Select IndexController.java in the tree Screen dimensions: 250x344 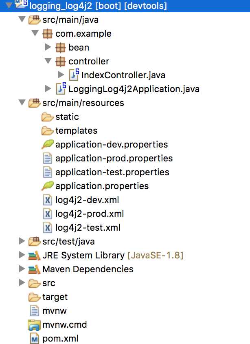[x=123, y=75]
